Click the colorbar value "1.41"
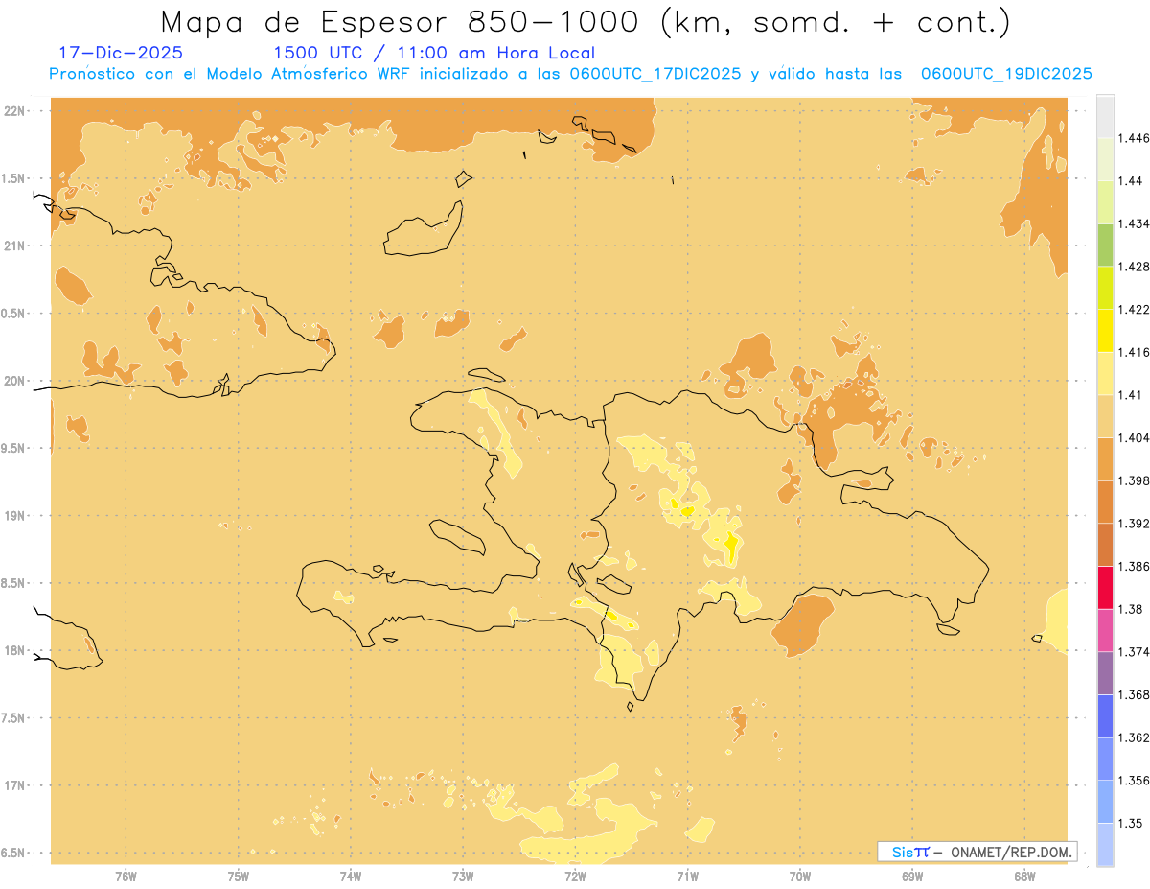Image resolution: width=1150 pixels, height=889 pixels. click(1132, 395)
